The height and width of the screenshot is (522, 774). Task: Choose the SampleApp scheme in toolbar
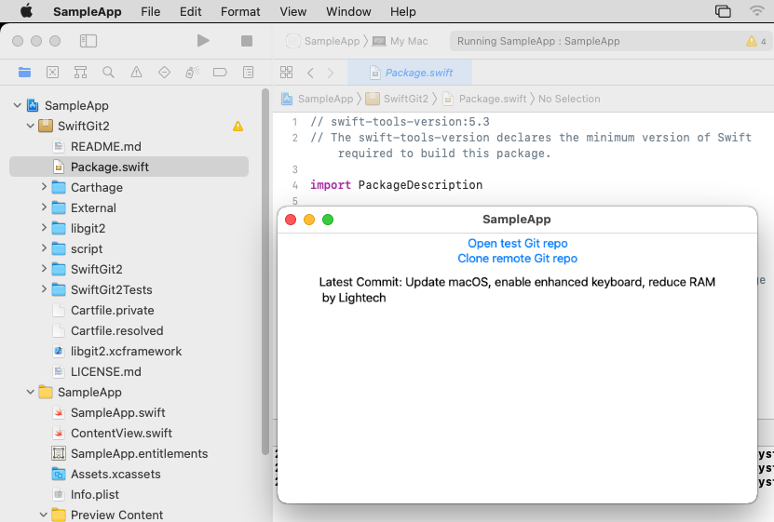(323, 41)
